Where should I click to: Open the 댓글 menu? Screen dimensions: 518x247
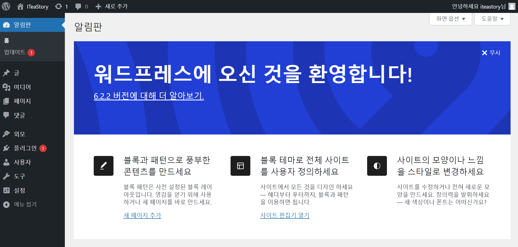click(32, 115)
